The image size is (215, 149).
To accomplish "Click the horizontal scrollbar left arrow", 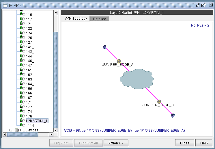I will pyautogui.click(x=5, y=135).
